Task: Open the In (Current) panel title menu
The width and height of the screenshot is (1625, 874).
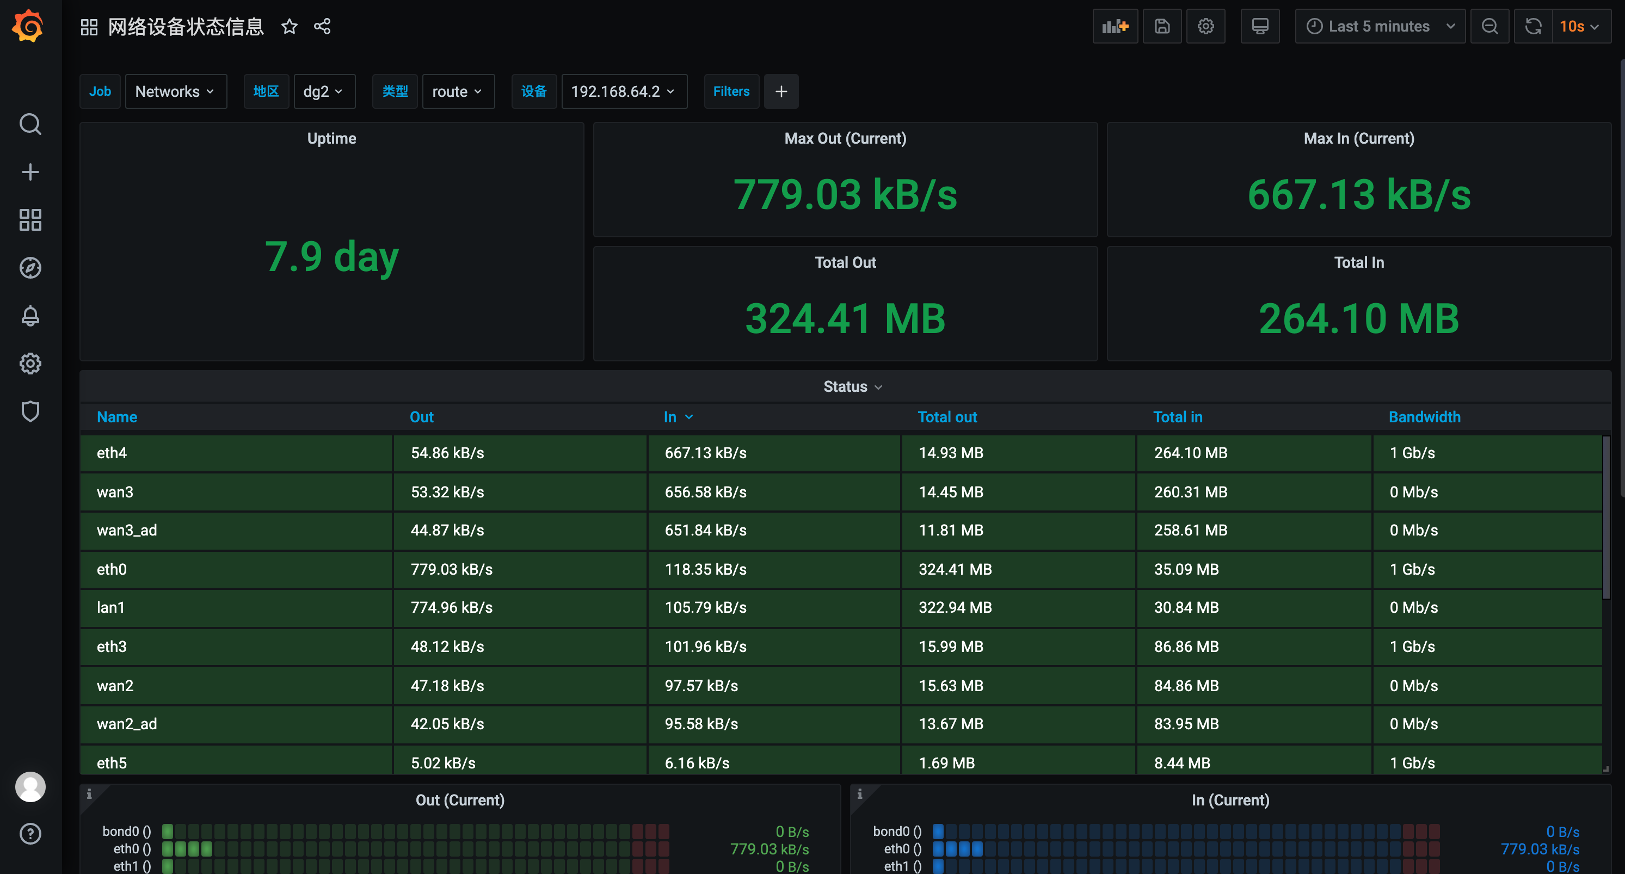Action: point(1230,800)
